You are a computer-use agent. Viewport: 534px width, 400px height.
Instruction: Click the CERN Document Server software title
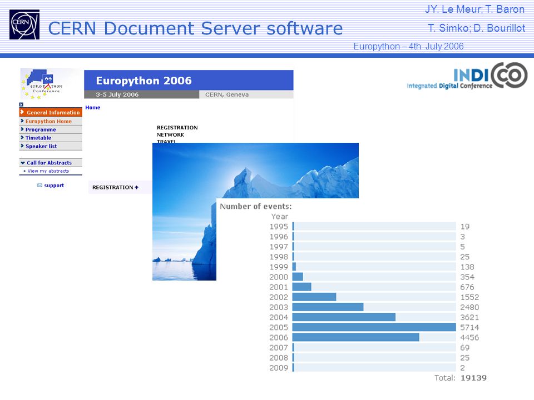pos(195,28)
